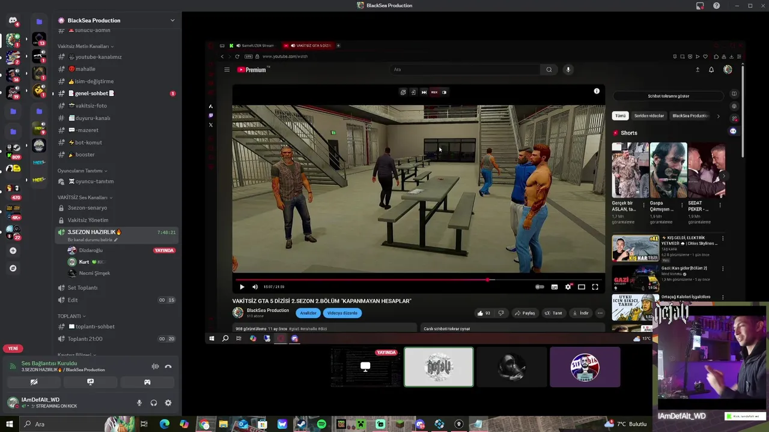This screenshot has width=769, height=432.
Task: Play the paused YouTube video
Action: point(242,287)
